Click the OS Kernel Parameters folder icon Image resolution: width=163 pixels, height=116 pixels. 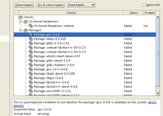point(26,22)
